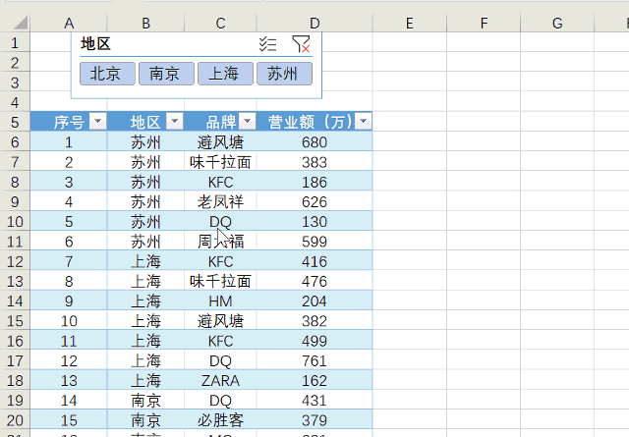This screenshot has height=437, width=629.
Task: Click cell with value 431
Action: click(314, 401)
